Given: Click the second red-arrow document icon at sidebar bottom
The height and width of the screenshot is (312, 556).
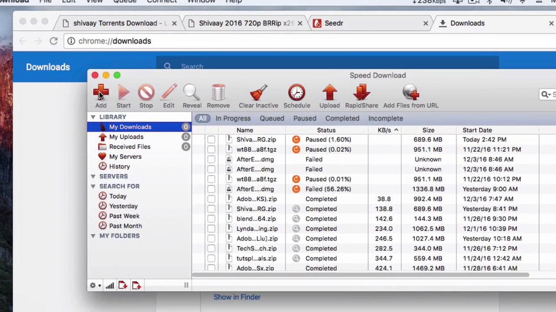Looking at the screenshot, I should click(137, 285).
